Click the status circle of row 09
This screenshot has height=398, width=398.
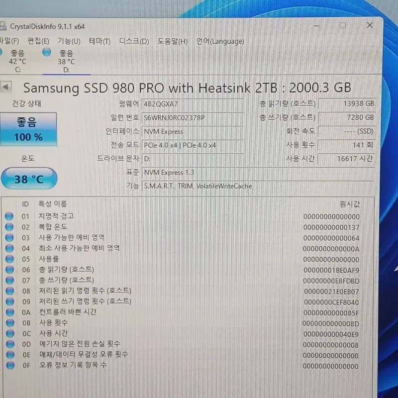coord(10,301)
